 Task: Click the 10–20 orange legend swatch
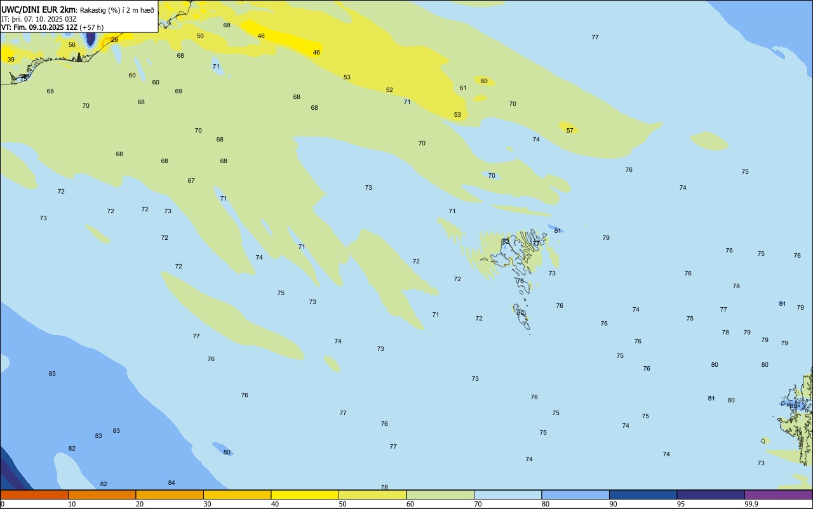102,494
